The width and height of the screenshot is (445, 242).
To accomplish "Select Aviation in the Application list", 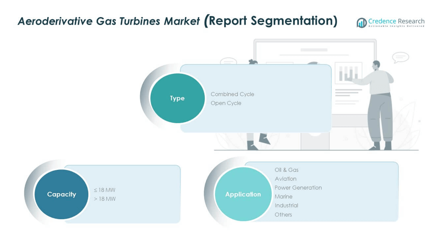I will pyautogui.click(x=285, y=179).
